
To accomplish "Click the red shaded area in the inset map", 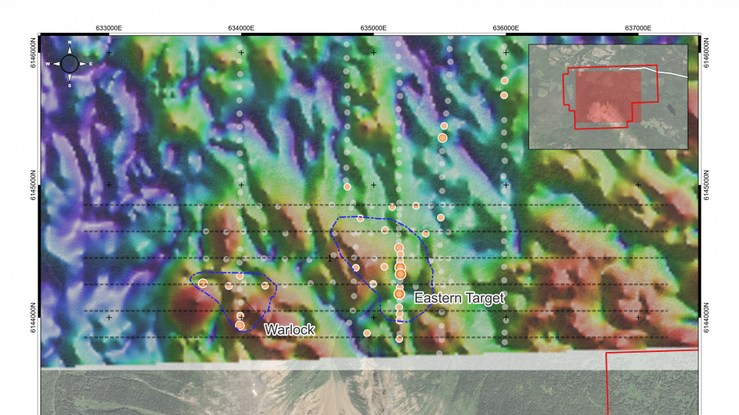I will tap(607, 97).
